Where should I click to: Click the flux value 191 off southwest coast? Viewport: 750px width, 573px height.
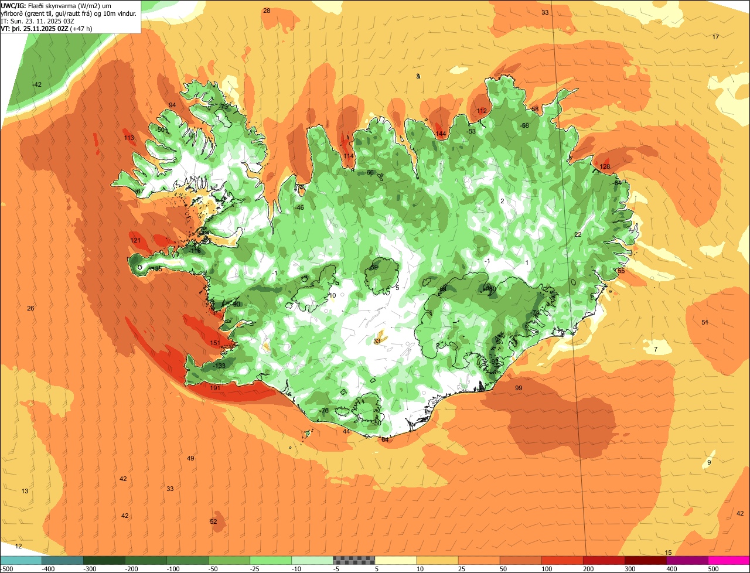(x=215, y=388)
